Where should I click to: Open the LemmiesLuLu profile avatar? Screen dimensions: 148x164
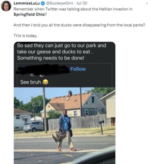6,6
